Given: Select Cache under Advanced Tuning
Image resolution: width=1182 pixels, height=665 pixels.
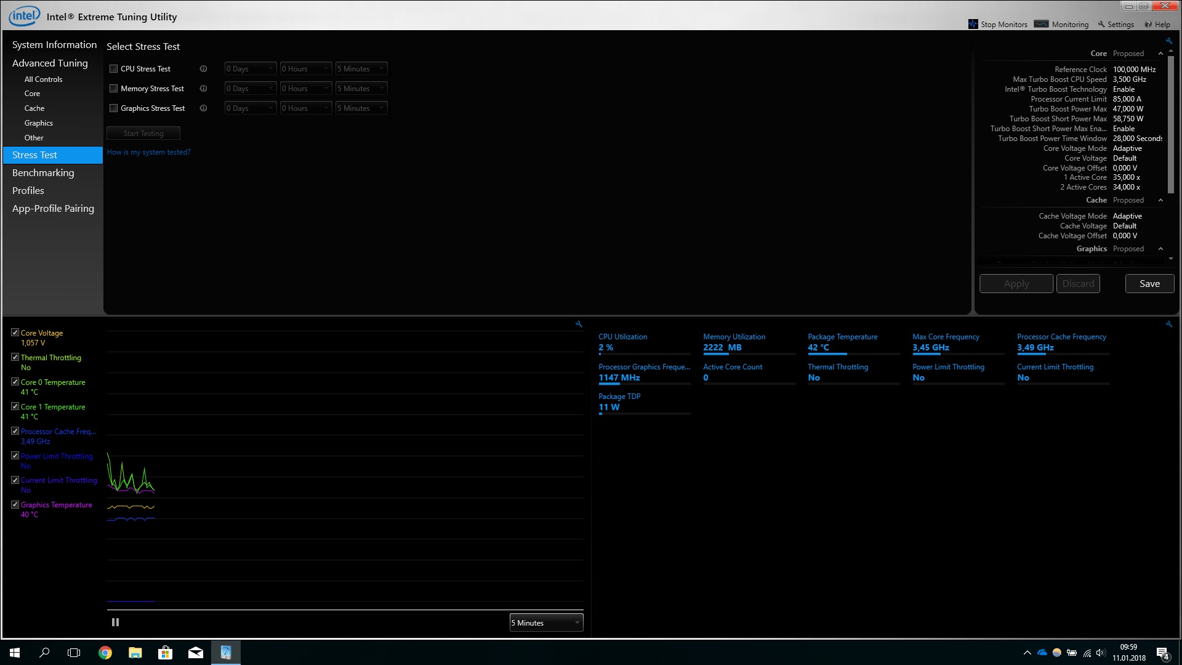Looking at the screenshot, I should pos(34,108).
